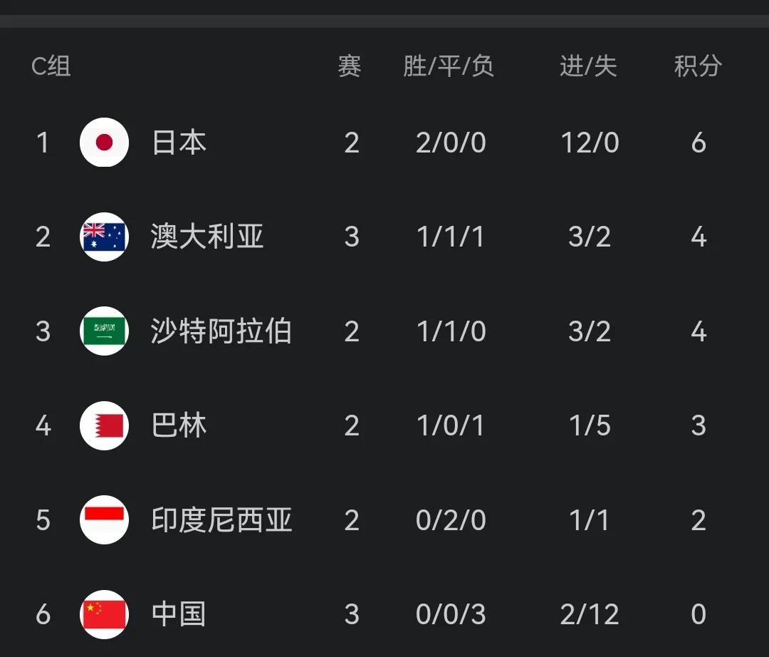Open team 澳大利亚 details

point(207,237)
